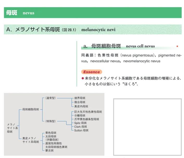
Task: Click Sutton 母斑 in the diagram
Action: (x=81, y=130)
